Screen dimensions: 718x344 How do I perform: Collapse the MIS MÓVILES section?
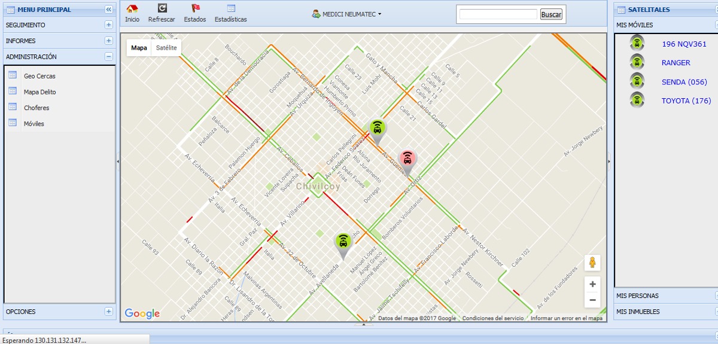(716, 25)
